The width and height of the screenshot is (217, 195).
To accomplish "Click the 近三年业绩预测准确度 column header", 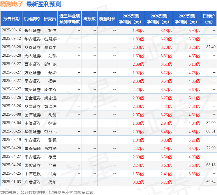I will click(70, 19).
